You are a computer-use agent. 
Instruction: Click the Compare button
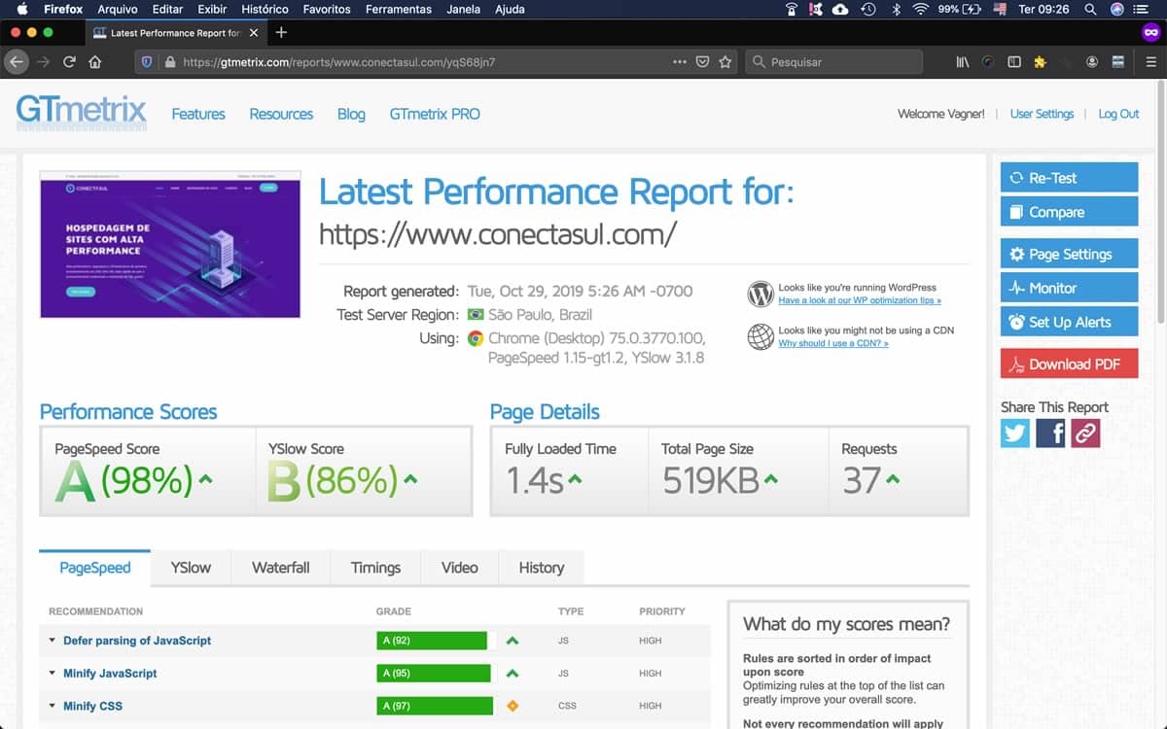pyautogui.click(x=1069, y=212)
